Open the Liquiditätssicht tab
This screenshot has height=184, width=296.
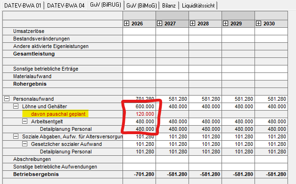click(198, 6)
